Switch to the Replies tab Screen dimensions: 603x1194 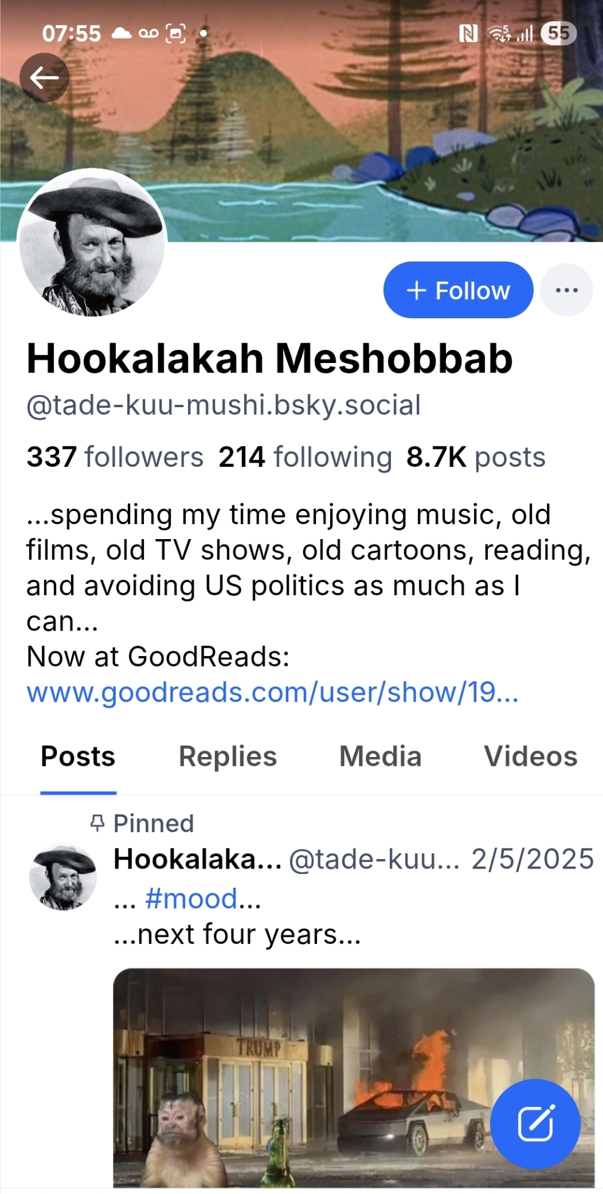227,756
